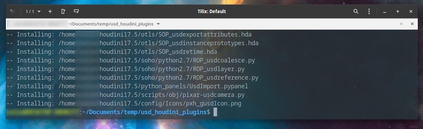Open the search magnifier in header
The image size is (423, 129).
pos(356,11)
